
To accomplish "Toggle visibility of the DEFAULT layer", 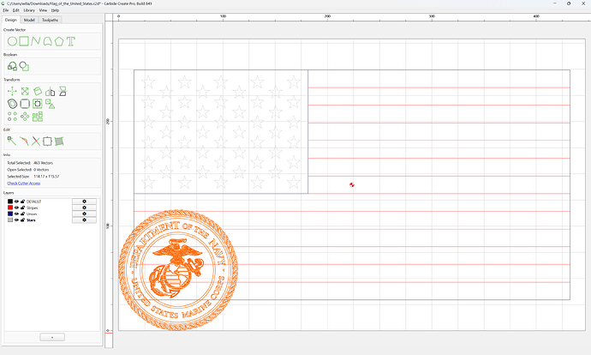I will [16, 202].
